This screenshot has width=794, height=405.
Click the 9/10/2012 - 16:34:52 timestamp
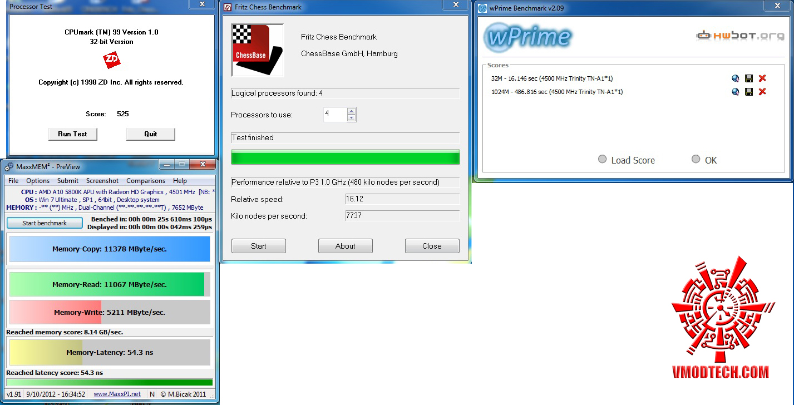point(55,394)
